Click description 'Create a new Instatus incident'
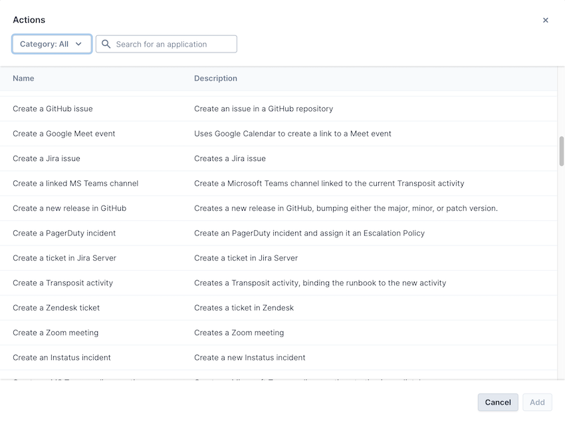Screen dimensions: 565x423 [250, 357]
